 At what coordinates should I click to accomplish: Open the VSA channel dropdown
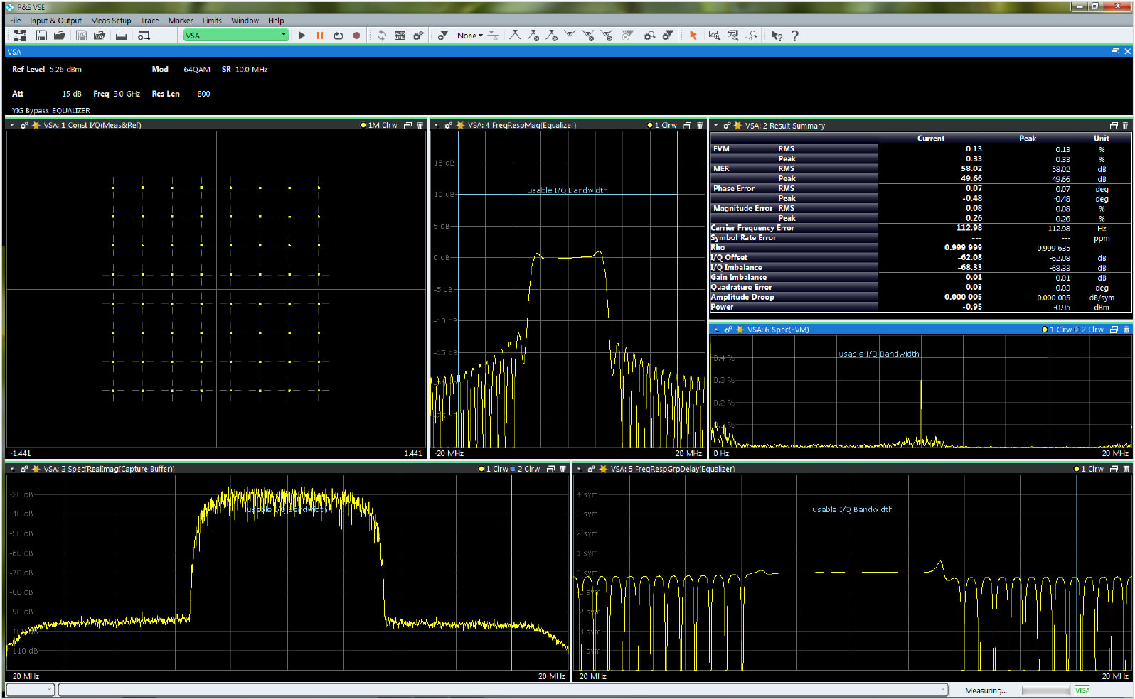(284, 36)
